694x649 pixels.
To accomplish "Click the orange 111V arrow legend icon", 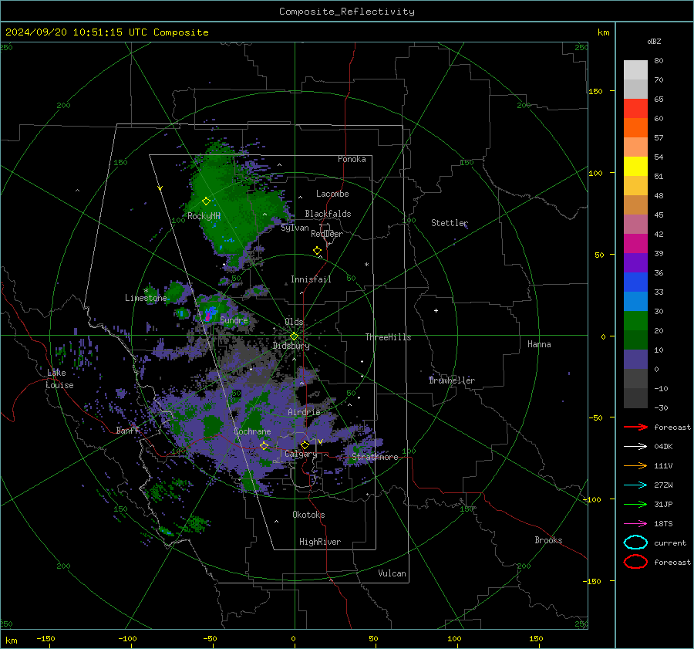I will [x=635, y=465].
